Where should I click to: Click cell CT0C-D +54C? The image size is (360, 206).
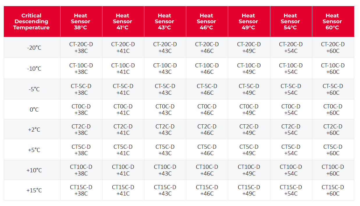(x=291, y=110)
